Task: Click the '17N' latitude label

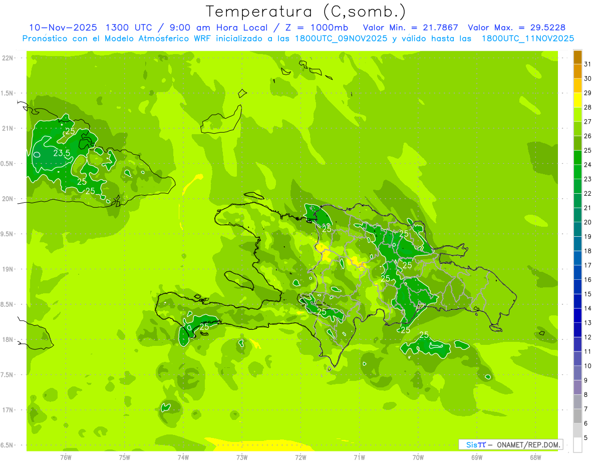Action: pyautogui.click(x=7, y=410)
